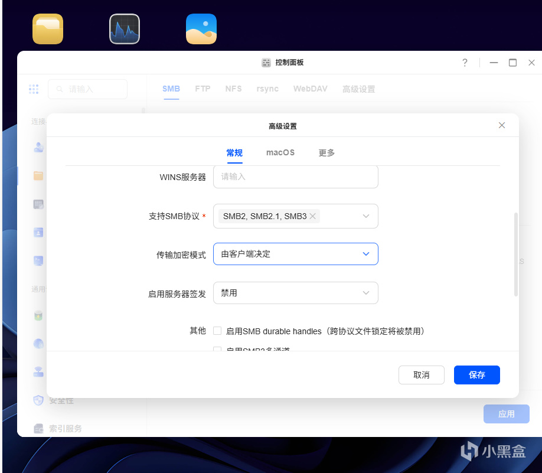542x473 pixels.
Task: Open help with the question mark icon
Action: pyautogui.click(x=465, y=63)
